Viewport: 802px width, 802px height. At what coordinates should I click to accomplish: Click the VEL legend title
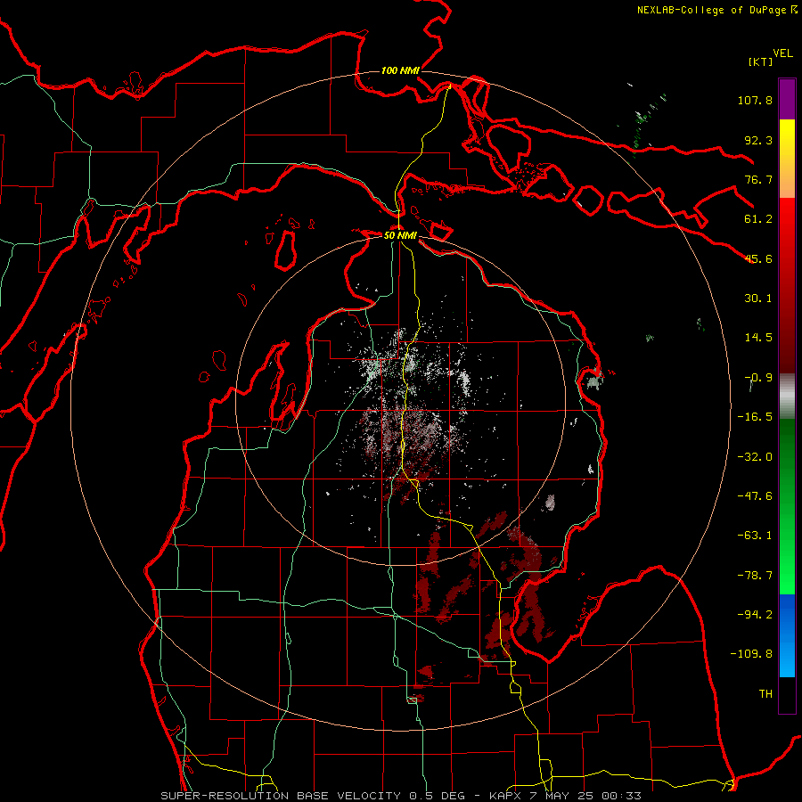click(x=783, y=53)
